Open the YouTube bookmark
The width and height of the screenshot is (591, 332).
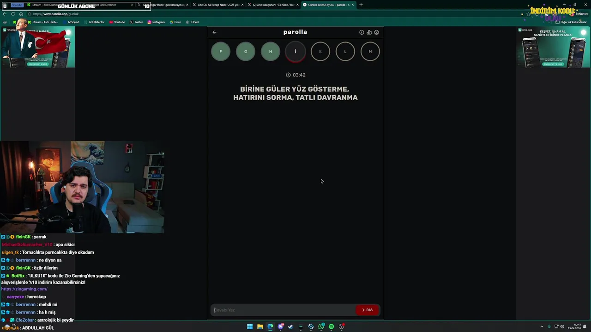click(117, 22)
